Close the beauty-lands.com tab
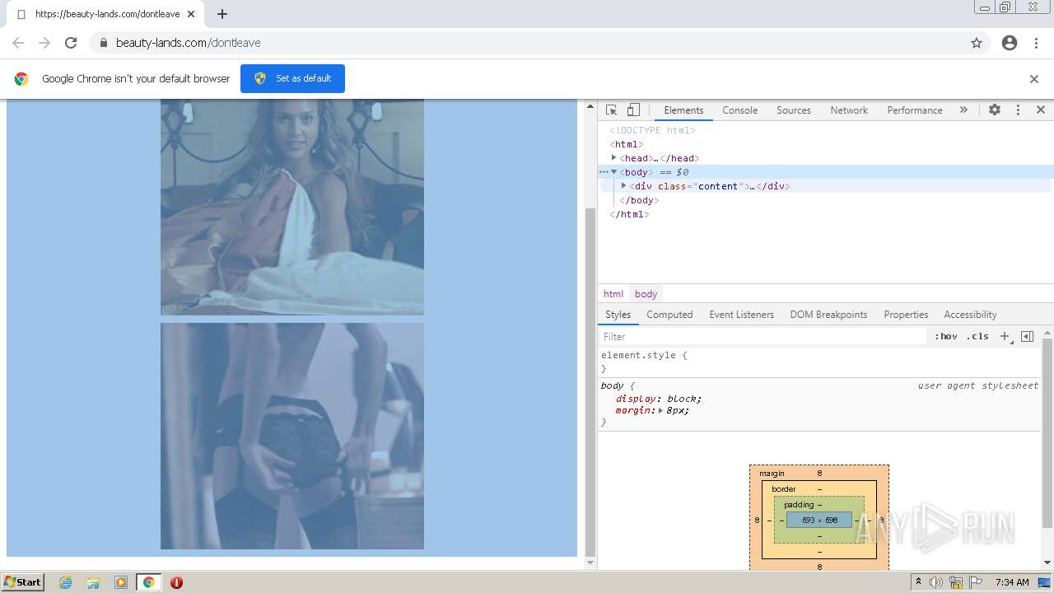The width and height of the screenshot is (1054, 593). [x=191, y=14]
